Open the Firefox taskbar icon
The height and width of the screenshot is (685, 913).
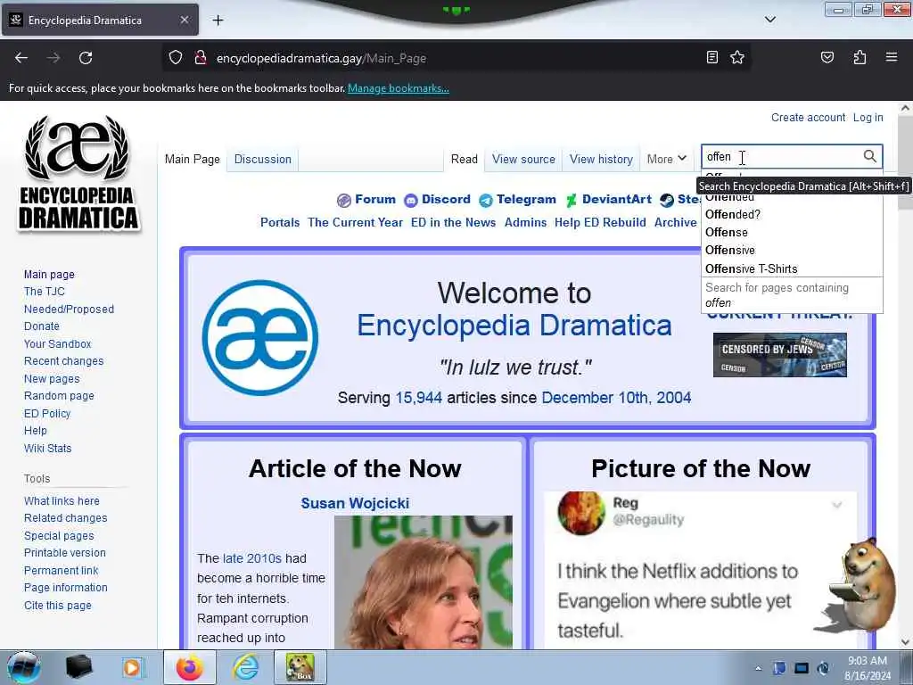190,667
